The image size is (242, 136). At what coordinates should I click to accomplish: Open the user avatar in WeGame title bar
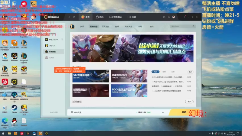point(174,17)
